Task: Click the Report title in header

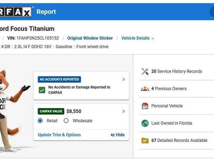Action: pos(46,12)
